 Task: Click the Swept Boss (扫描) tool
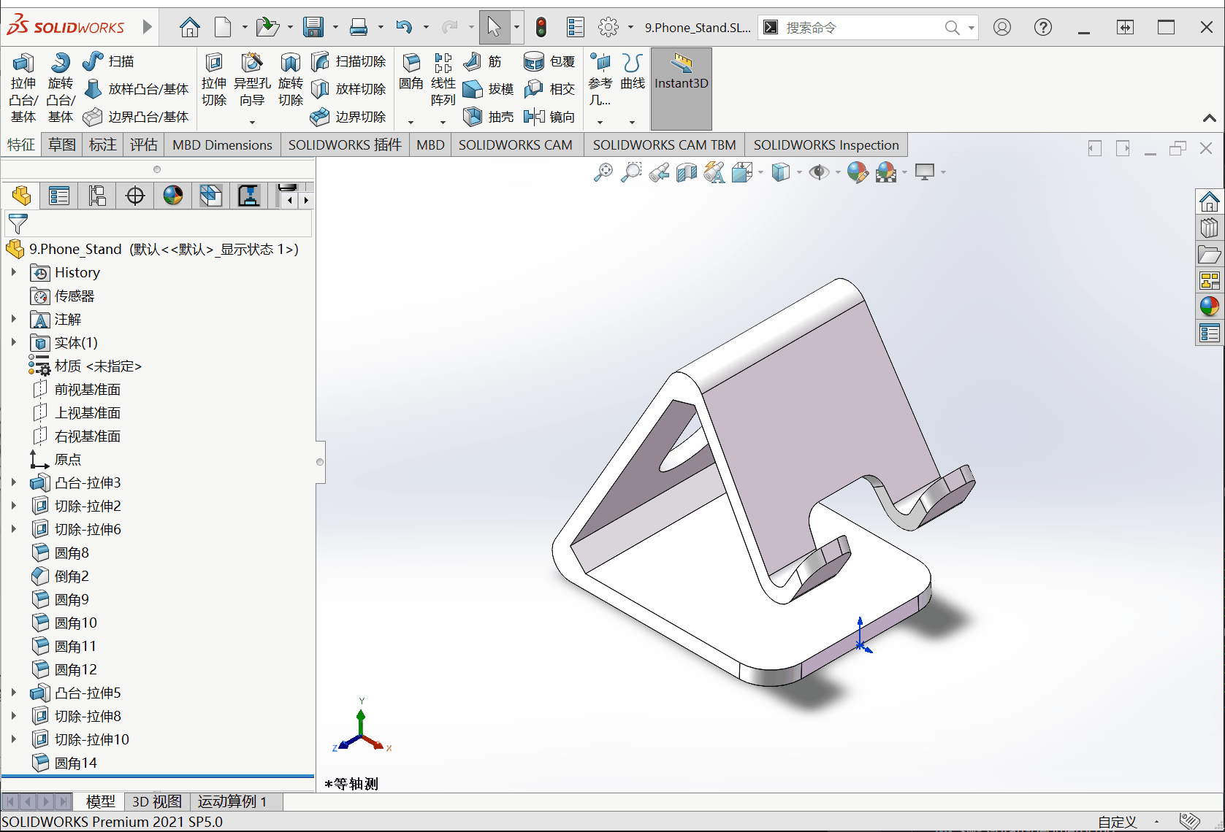(109, 61)
